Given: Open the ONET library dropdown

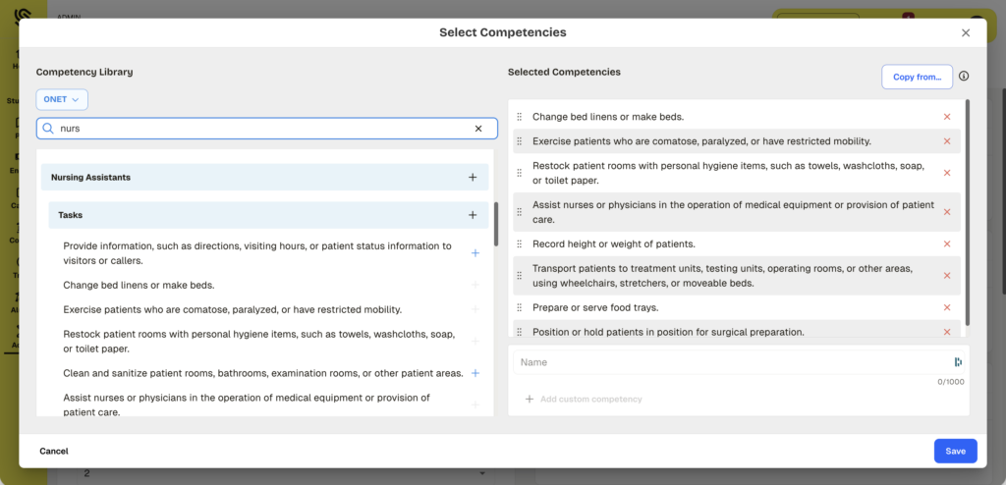Looking at the screenshot, I should click(62, 99).
